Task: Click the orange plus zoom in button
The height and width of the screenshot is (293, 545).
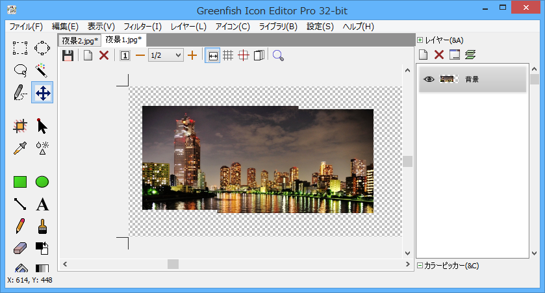Action: (x=192, y=55)
